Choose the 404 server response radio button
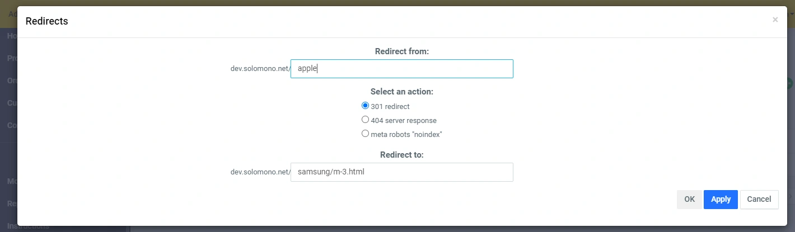 tap(366, 120)
